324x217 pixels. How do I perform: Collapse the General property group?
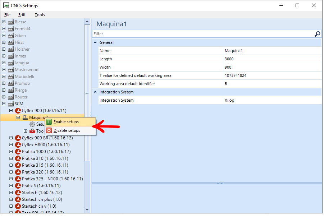click(95, 42)
